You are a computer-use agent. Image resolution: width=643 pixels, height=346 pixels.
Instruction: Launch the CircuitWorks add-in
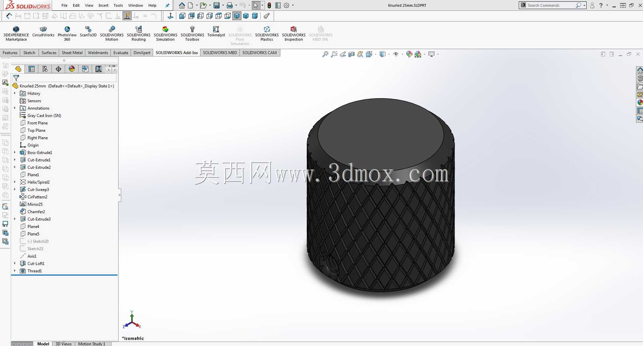point(43,32)
